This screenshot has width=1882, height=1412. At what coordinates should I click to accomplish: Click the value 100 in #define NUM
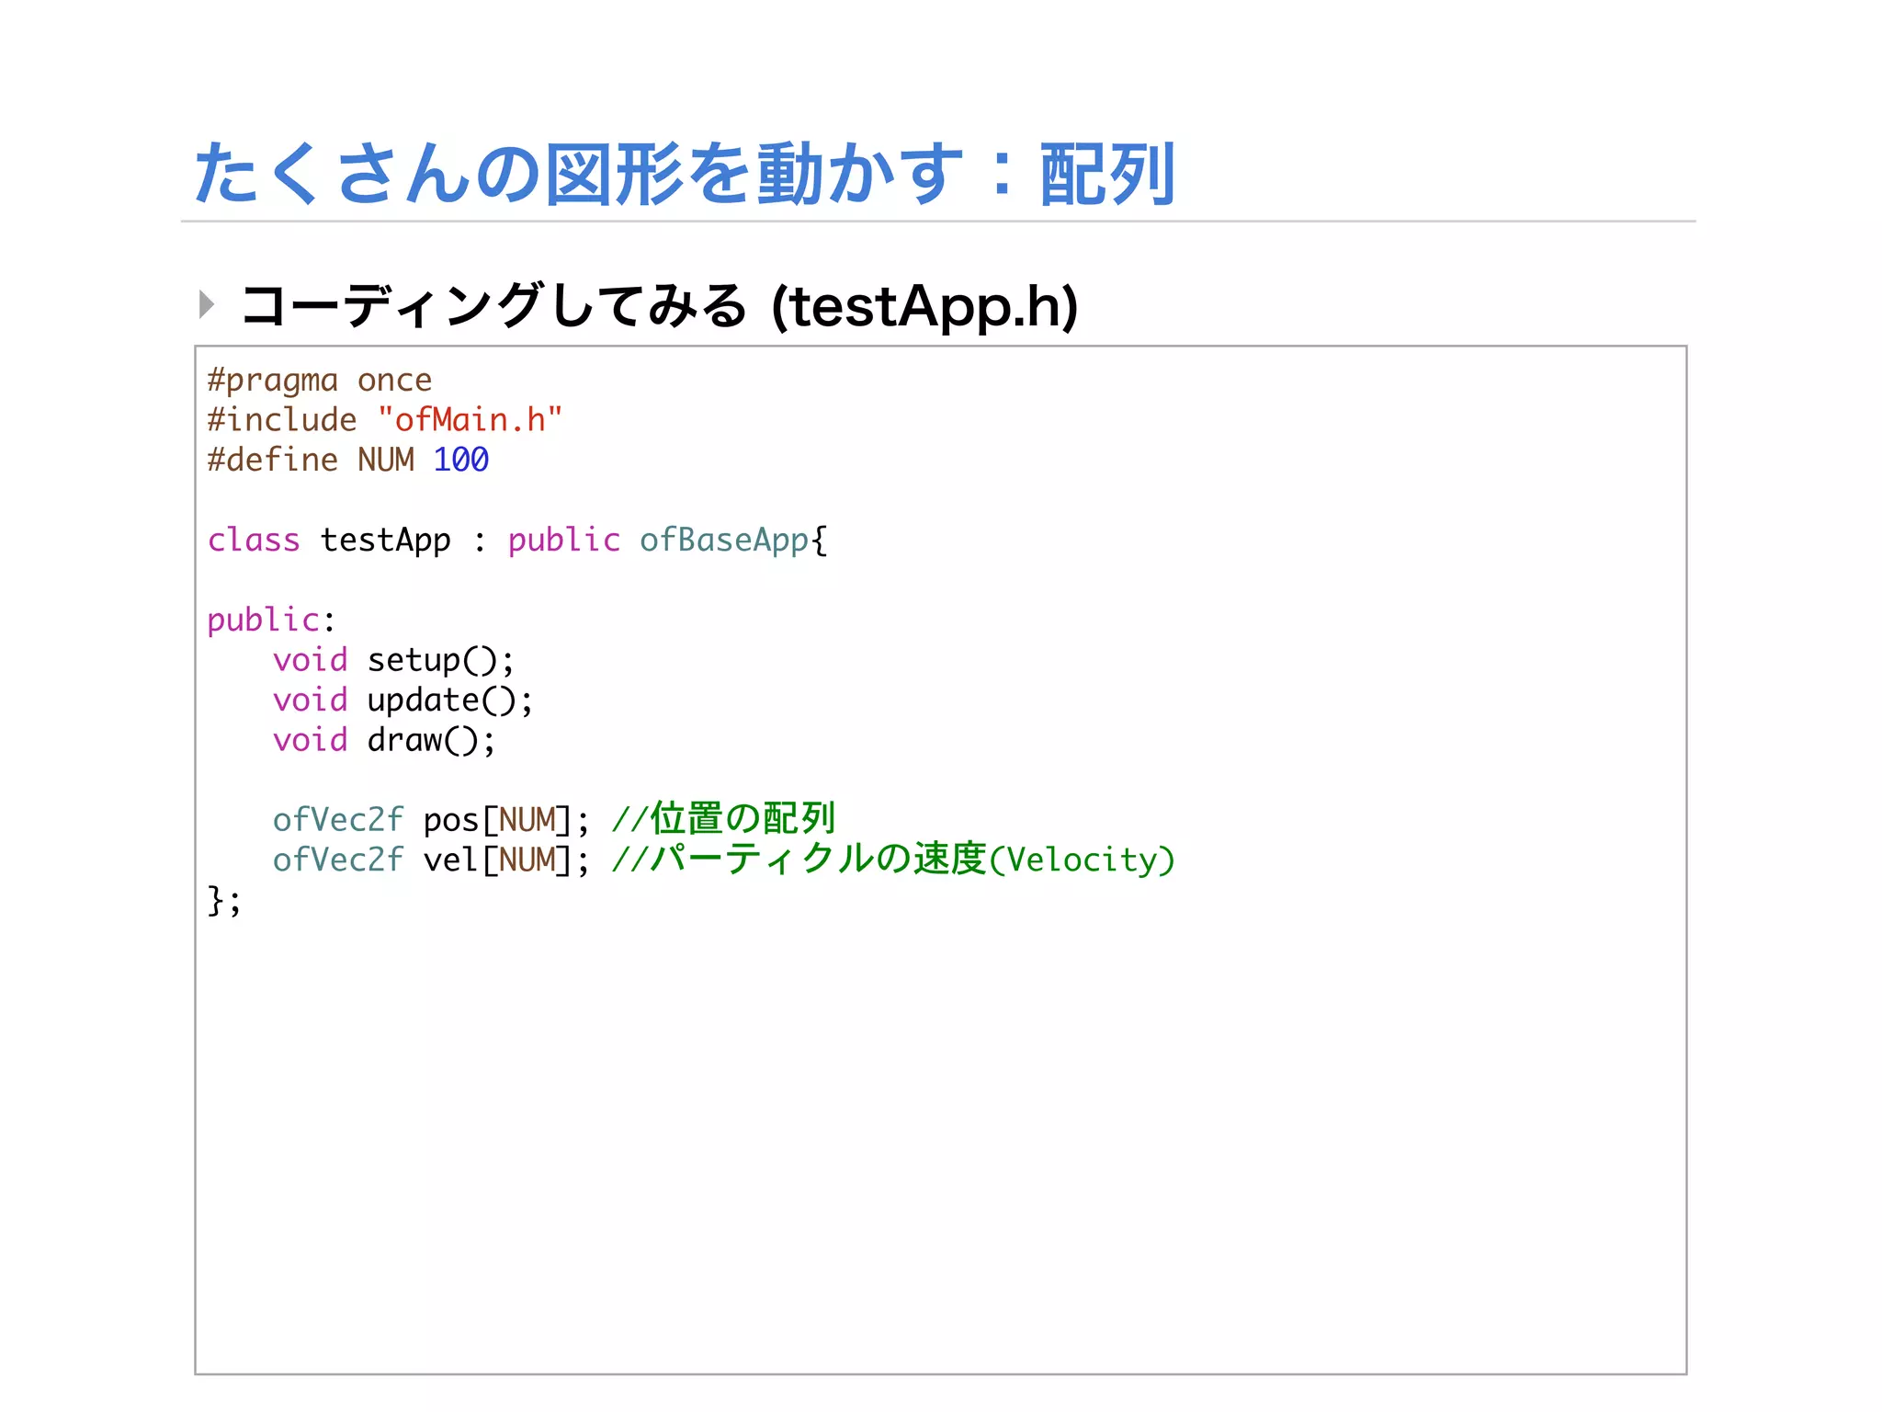(x=460, y=460)
